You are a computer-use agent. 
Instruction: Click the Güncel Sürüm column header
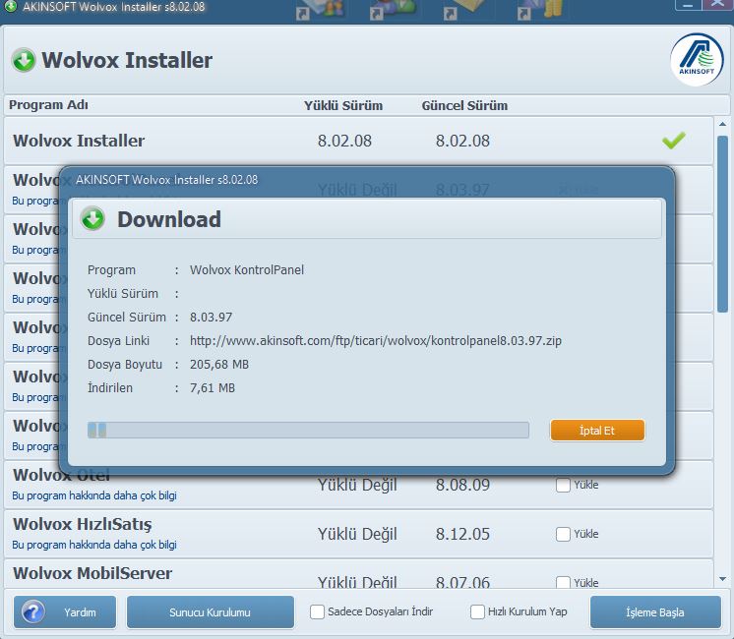pyautogui.click(x=464, y=106)
